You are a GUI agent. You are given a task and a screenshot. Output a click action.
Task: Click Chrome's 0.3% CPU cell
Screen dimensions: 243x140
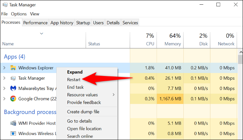143,99
